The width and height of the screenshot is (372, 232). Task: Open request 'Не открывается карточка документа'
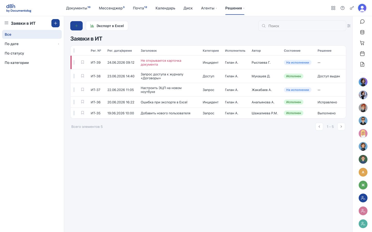tap(161, 62)
